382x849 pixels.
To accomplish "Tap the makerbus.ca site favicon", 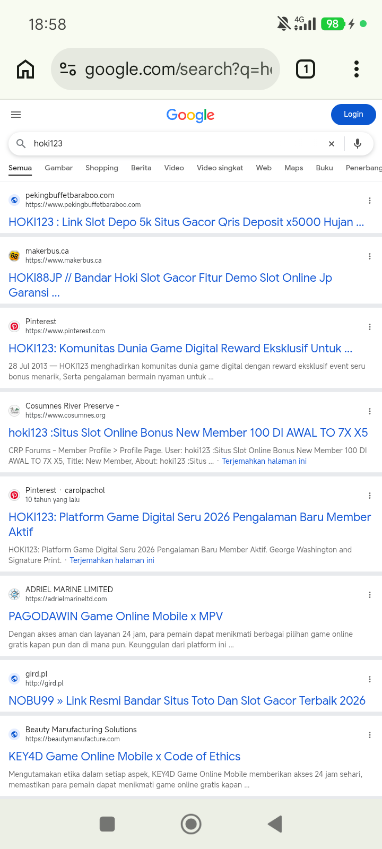I will coord(14,256).
